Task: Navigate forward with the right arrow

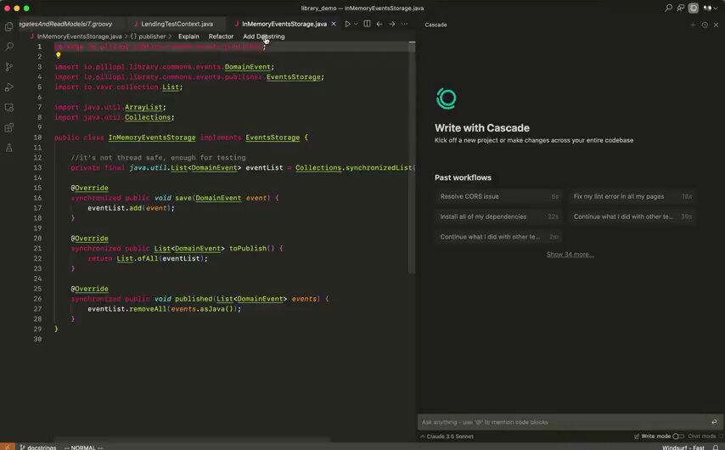Action: (x=391, y=24)
